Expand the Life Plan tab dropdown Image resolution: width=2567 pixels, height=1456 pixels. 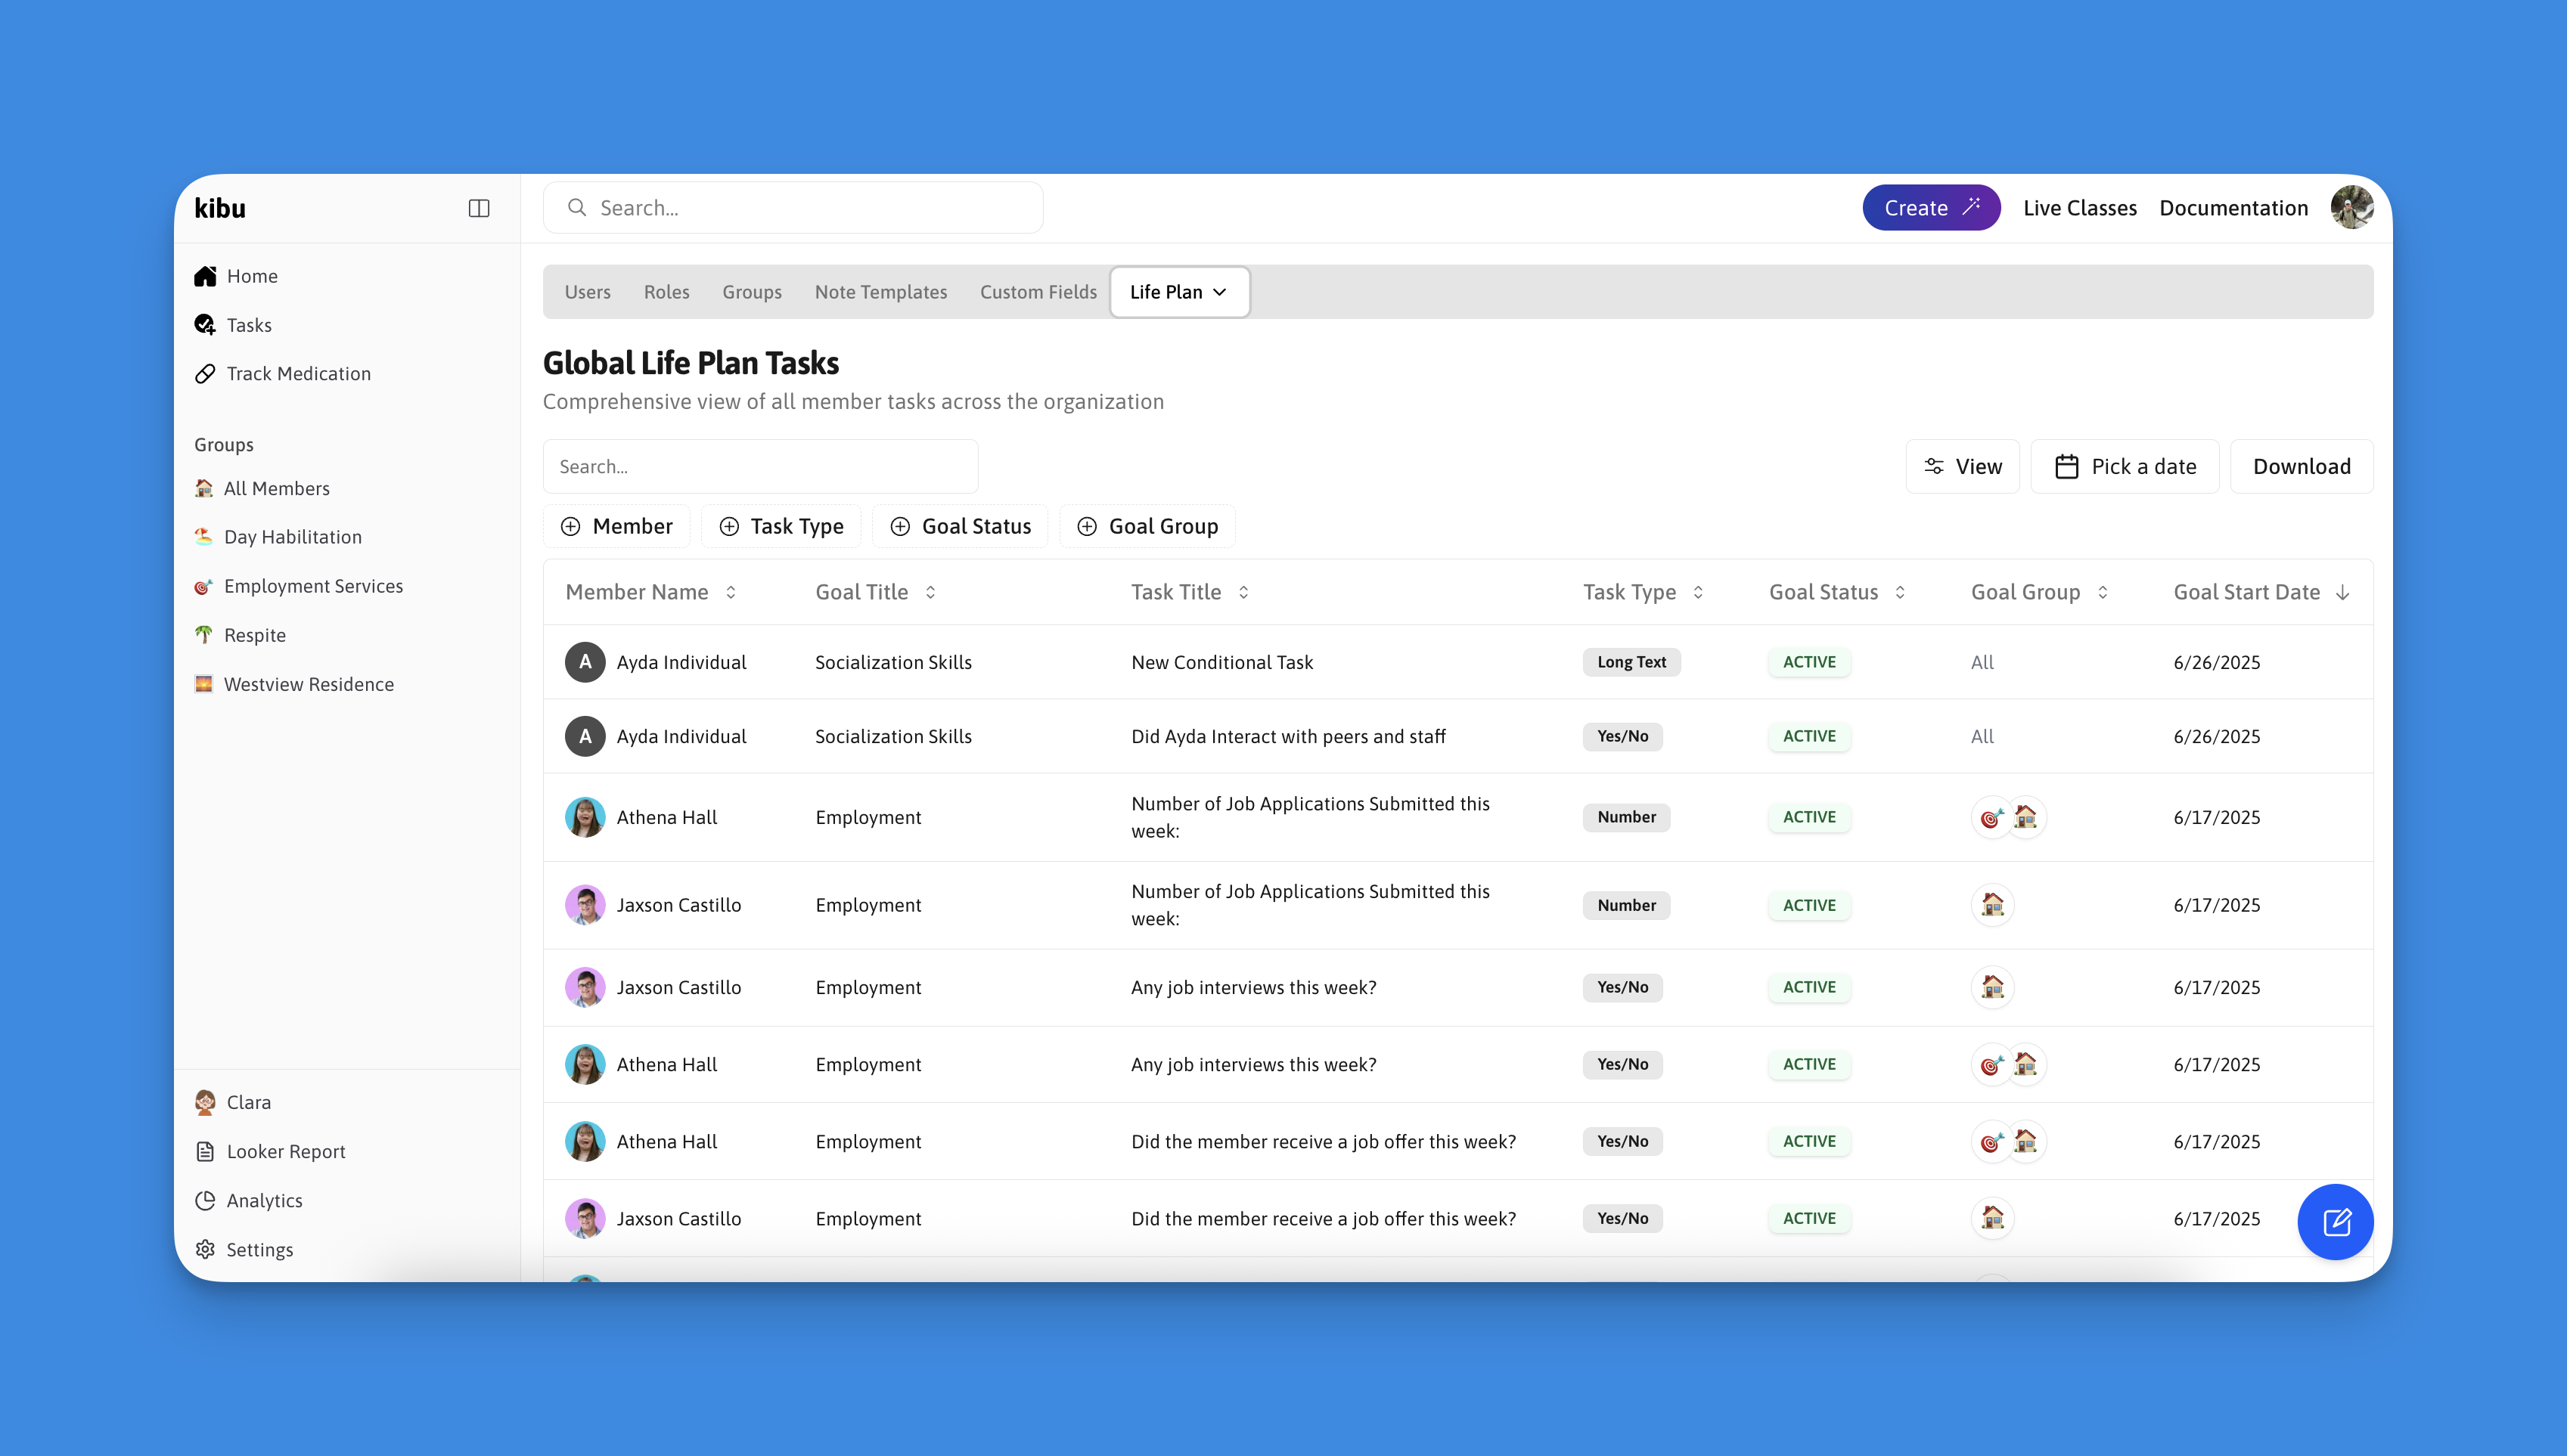(1178, 292)
